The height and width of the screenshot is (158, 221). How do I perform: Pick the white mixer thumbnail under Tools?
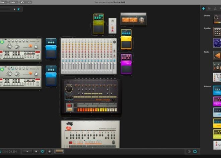pyautogui.click(x=217, y=77)
